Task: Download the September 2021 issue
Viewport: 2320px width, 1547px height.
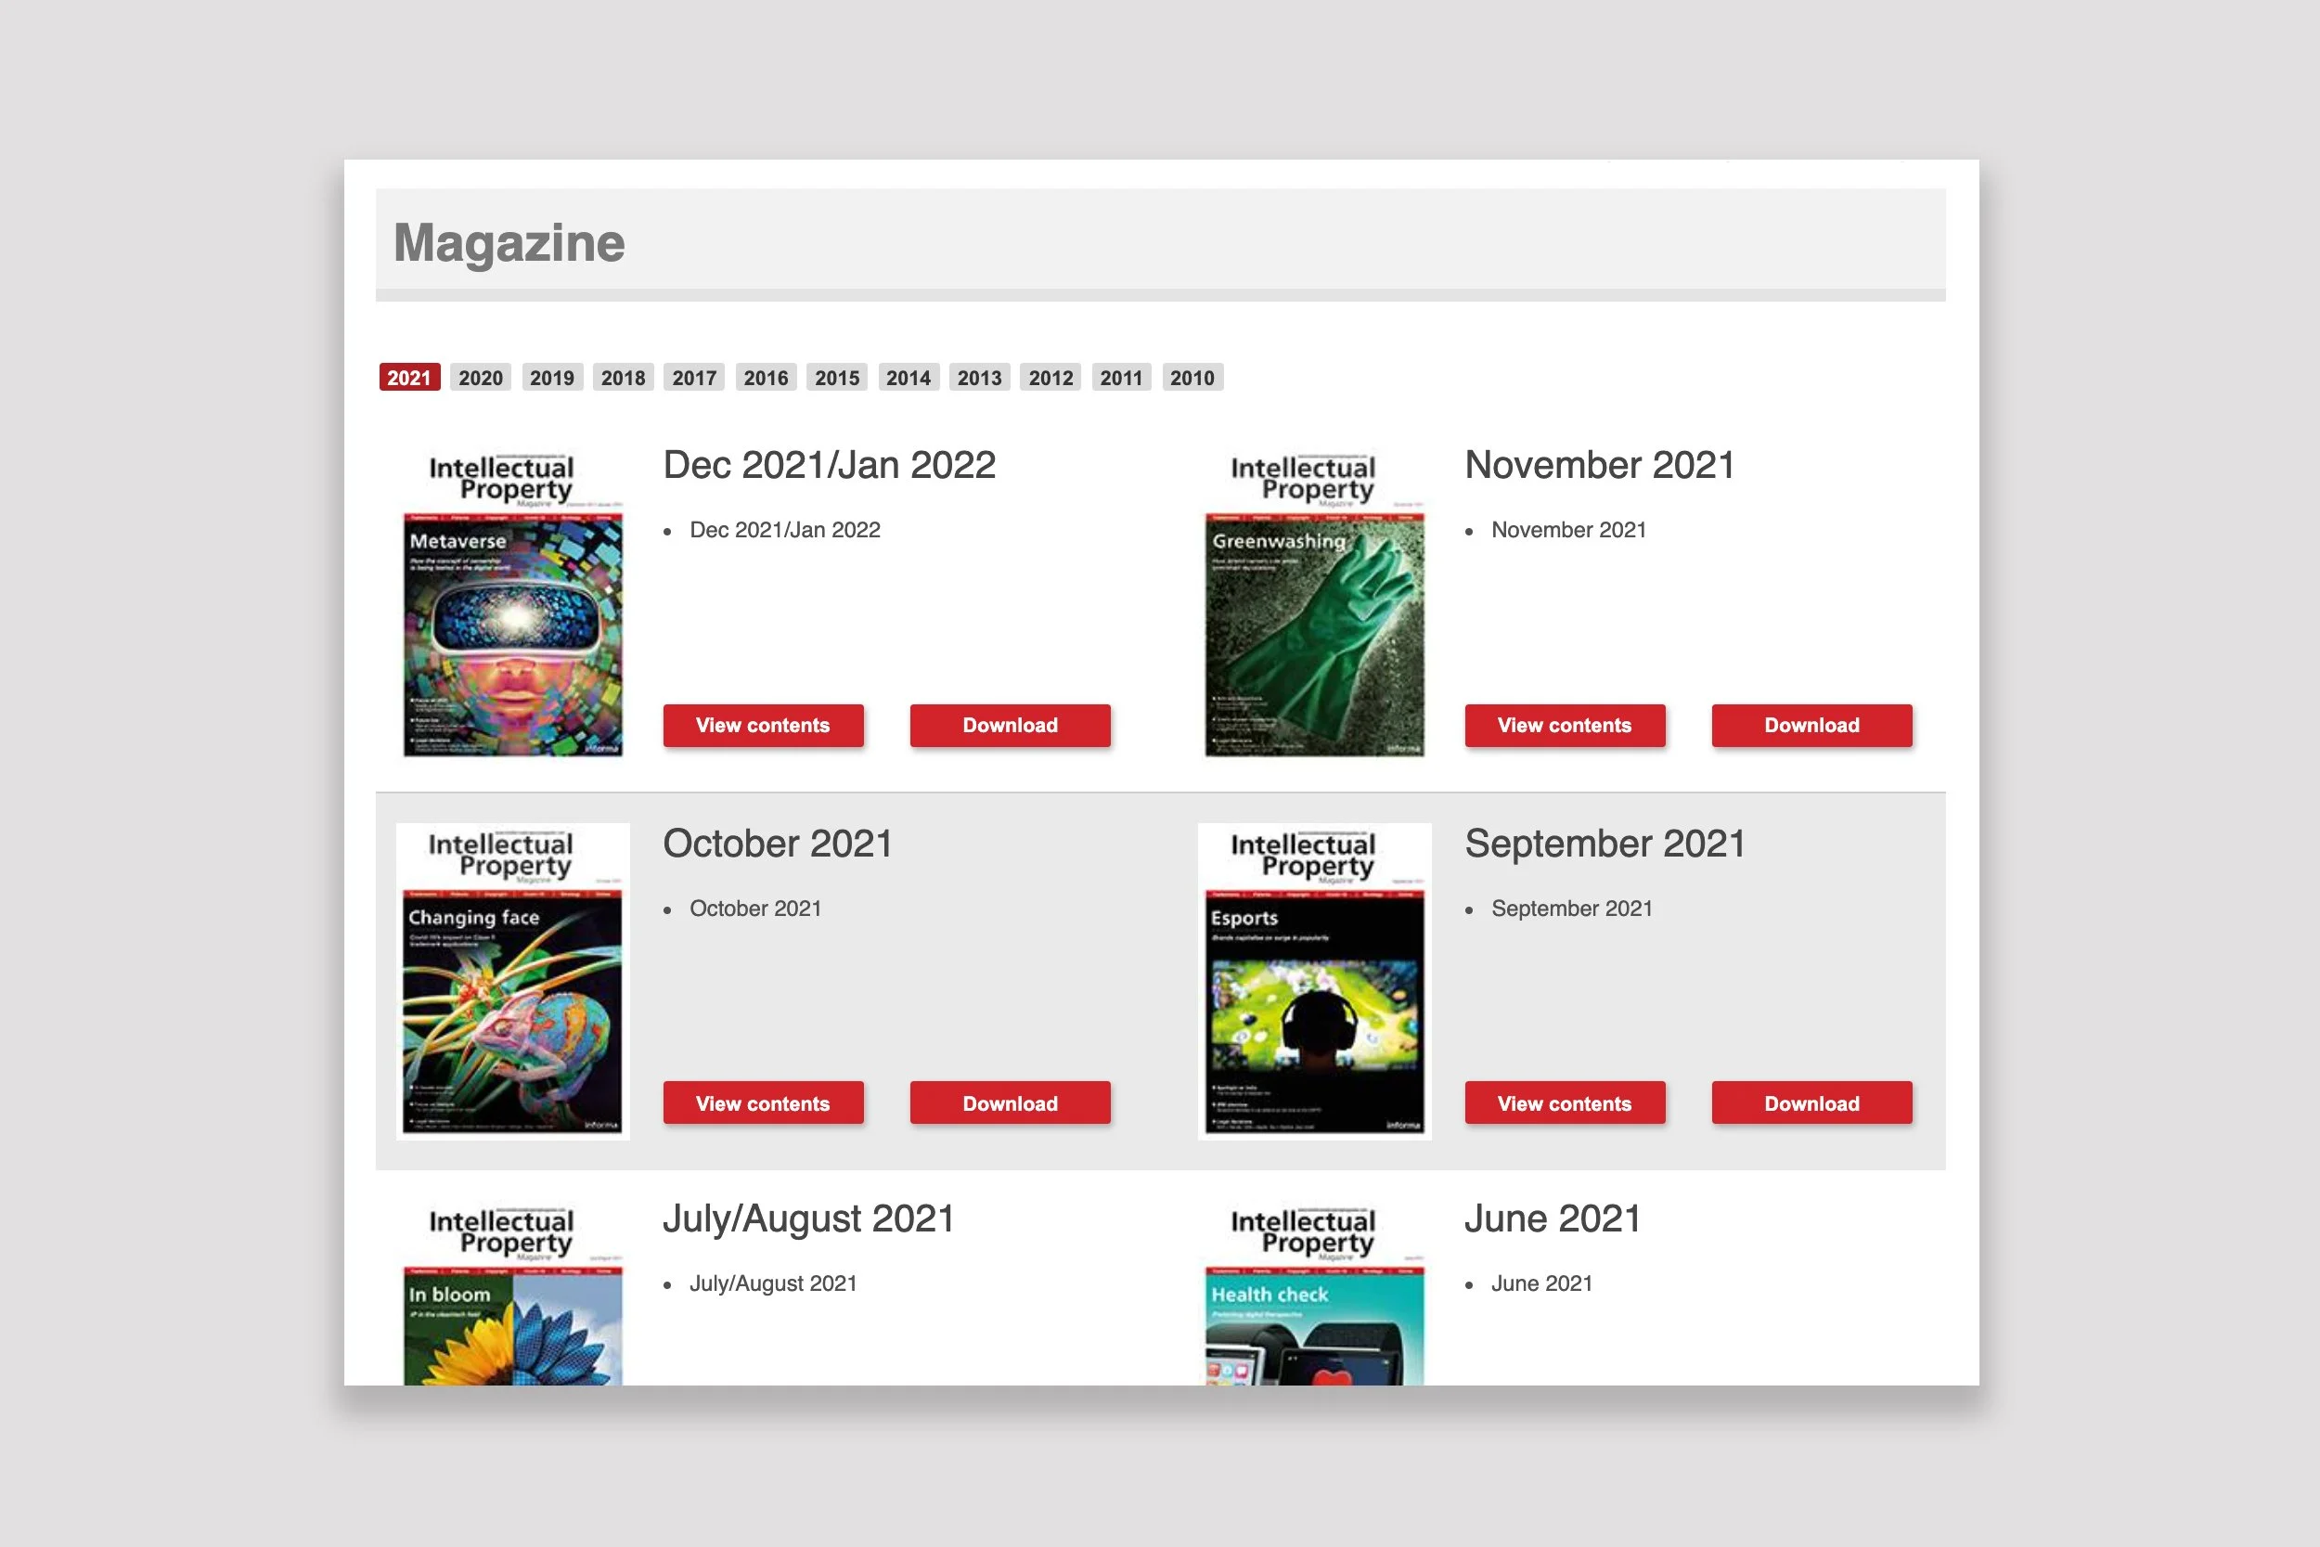Action: tap(1812, 1103)
